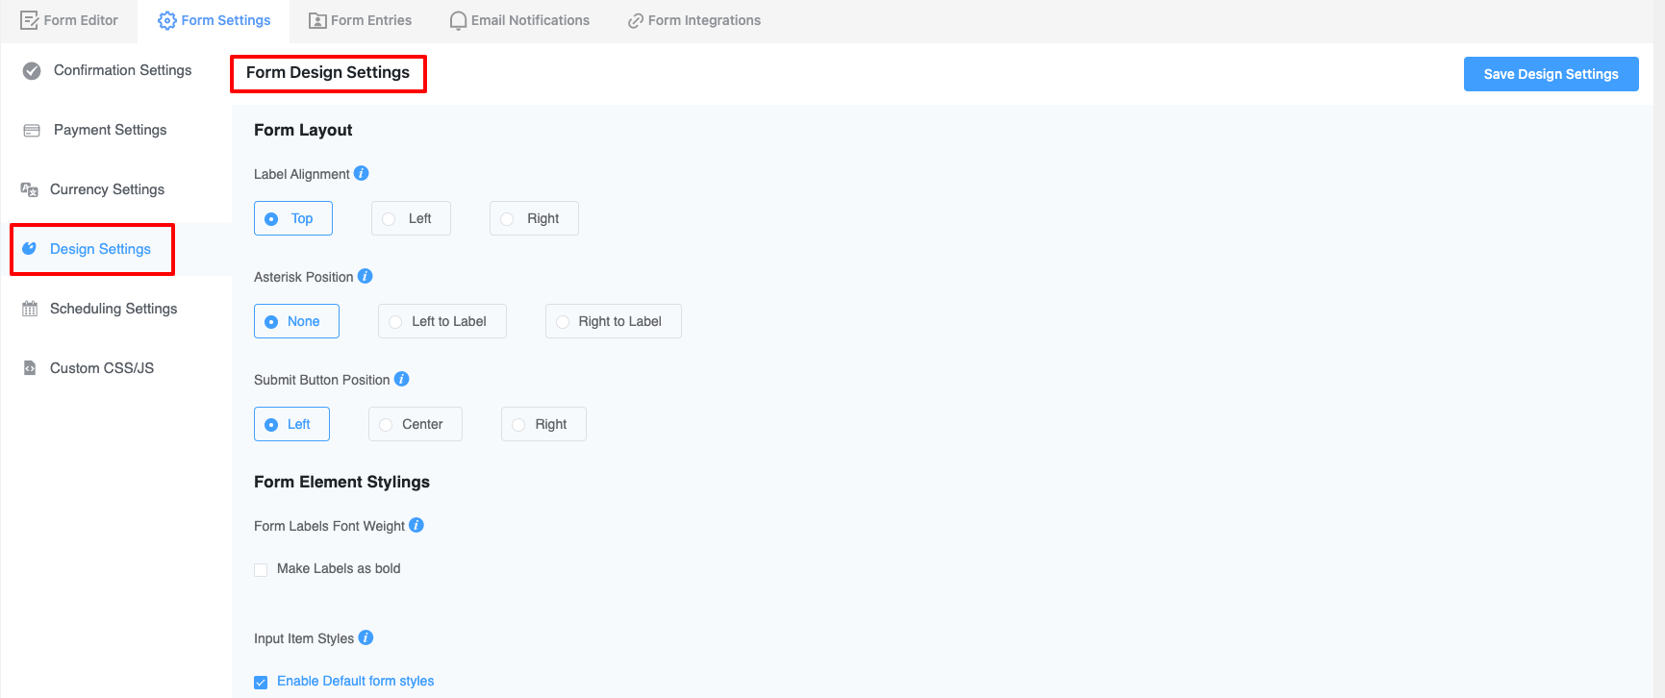1665x698 pixels.
Task: Click the Form Element Stylings heading
Action: (341, 482)
